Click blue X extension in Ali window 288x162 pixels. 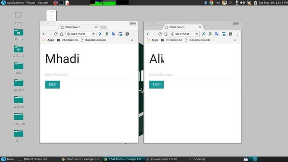pyautogui.click(x=203, y=34)
